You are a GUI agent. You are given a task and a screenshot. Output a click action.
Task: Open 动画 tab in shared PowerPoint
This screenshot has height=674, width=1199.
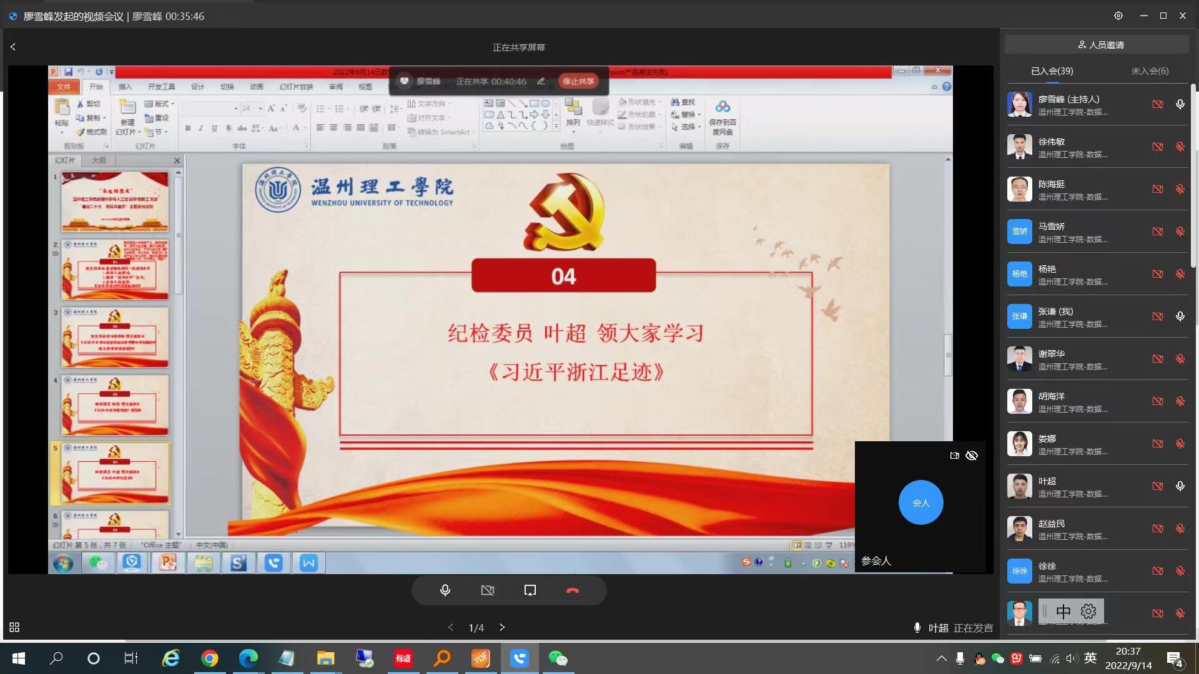point(257,87)
